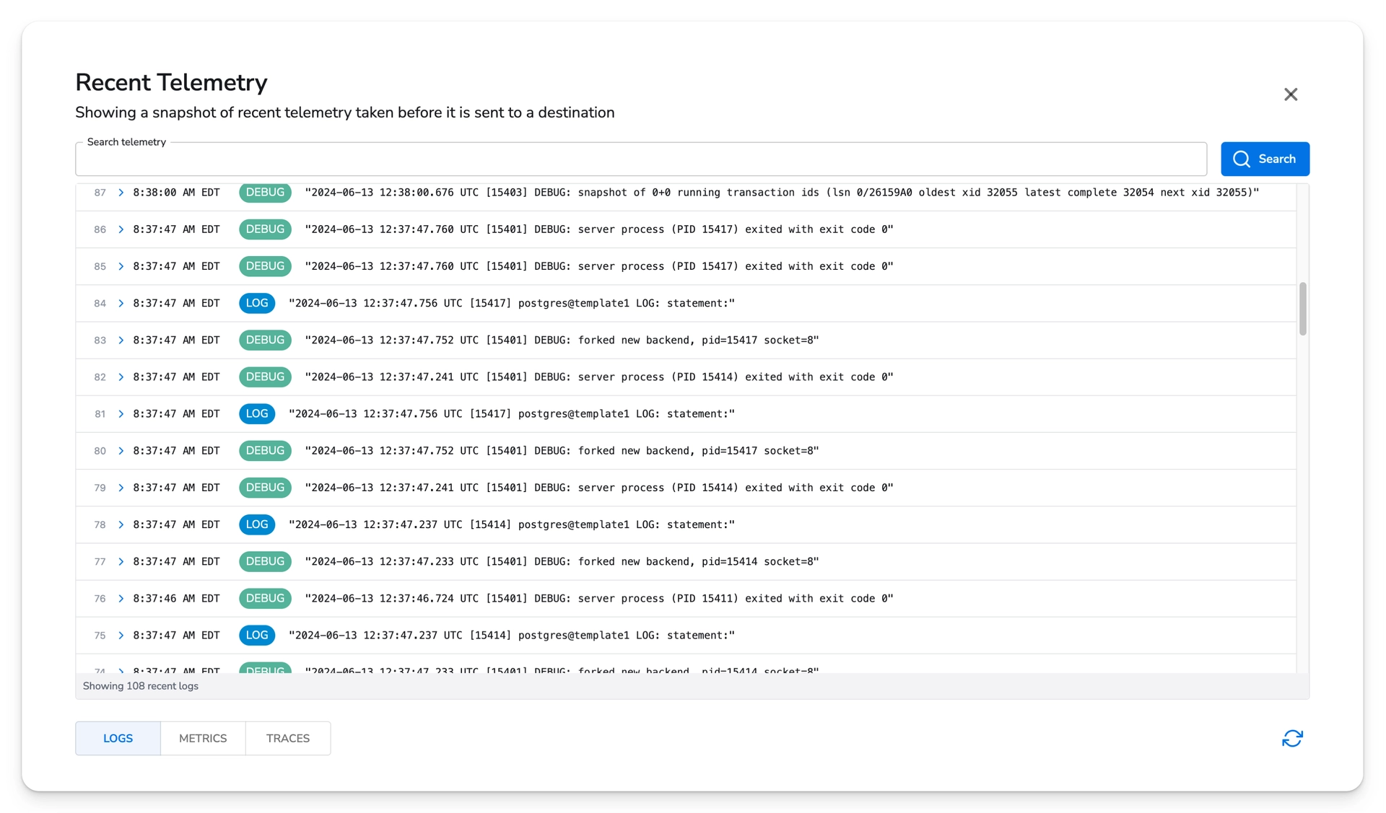Click the LOG badge on entry 78

pyautogui.click(x=257, y=524)
